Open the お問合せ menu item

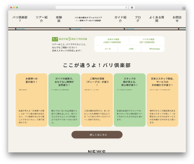pos(177,19)
